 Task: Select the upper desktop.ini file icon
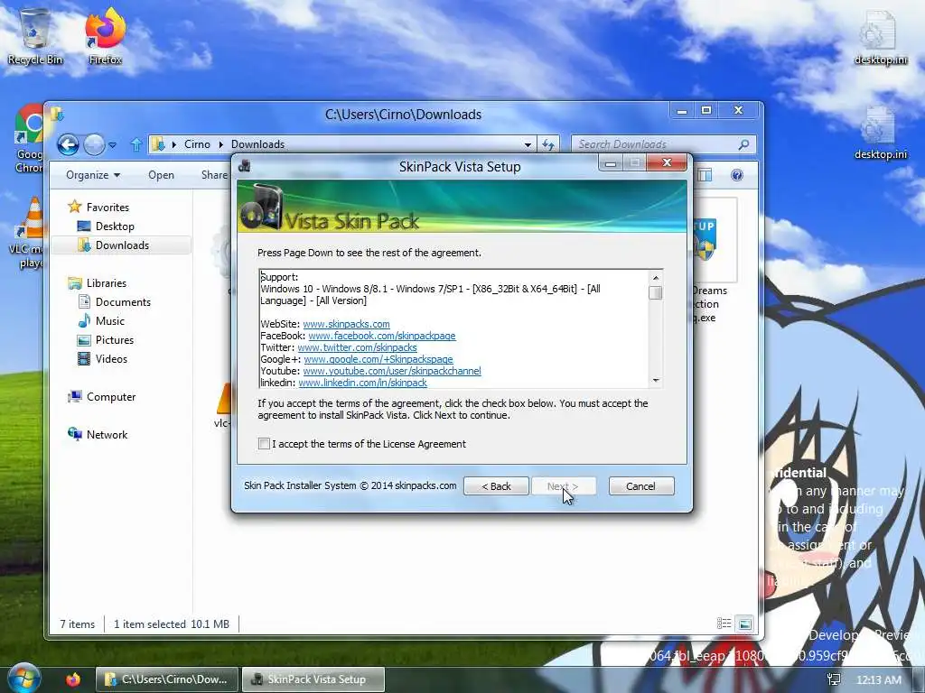[881, 36]
